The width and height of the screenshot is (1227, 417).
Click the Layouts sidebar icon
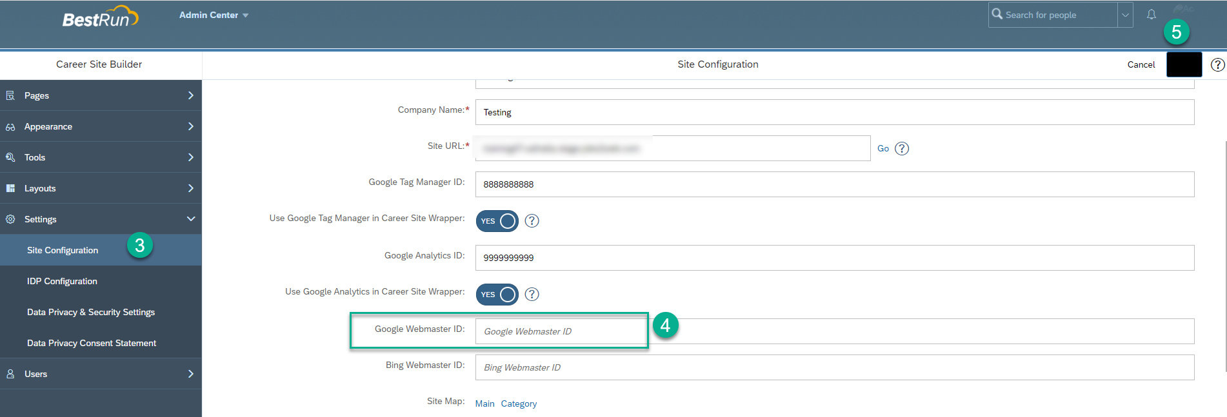click(x=10, y=188)
